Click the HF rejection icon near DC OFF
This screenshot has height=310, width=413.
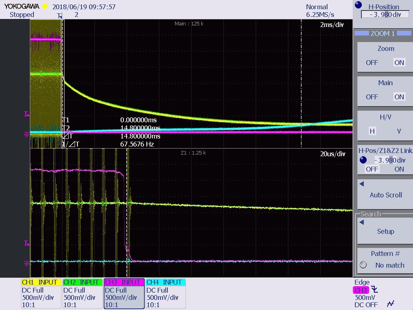click(x=390, y=304)
